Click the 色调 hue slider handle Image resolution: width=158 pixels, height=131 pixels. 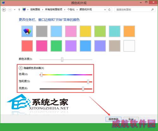click(41, 74)
